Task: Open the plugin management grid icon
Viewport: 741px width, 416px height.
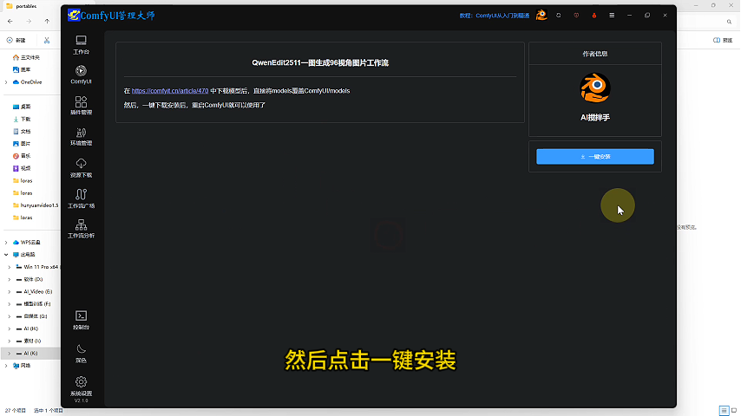Action: [81, 106]
